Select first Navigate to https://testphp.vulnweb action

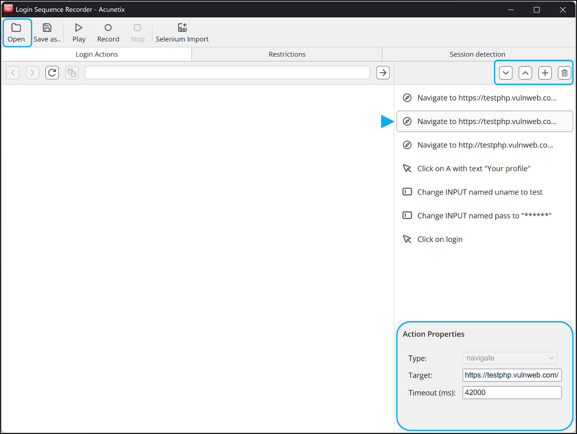point(485,98)
